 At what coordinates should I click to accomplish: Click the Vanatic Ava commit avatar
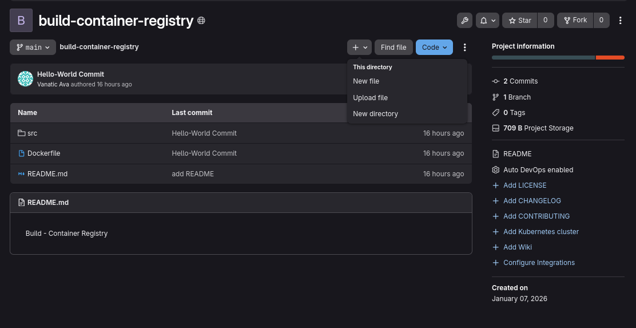26,79
